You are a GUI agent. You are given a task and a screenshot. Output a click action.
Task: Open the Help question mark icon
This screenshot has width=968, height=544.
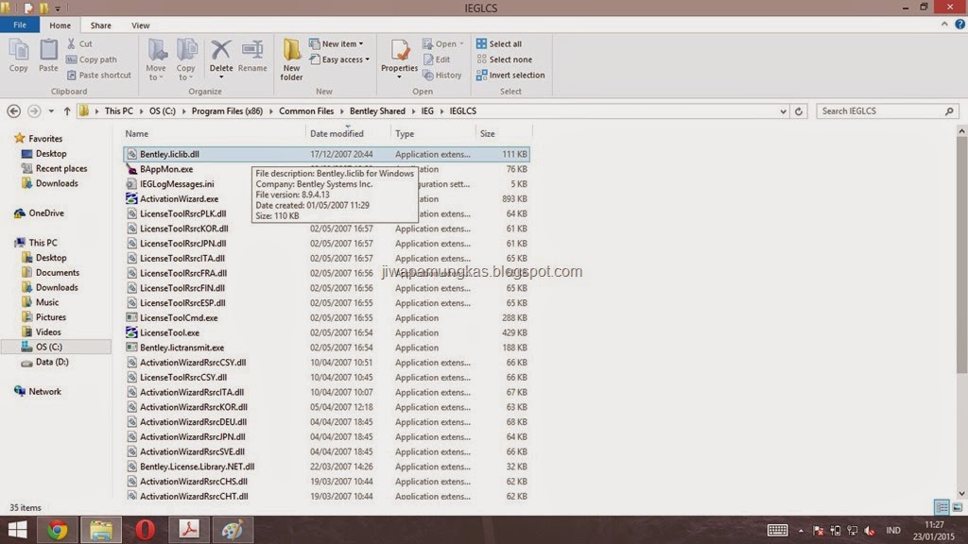(960, 25)
